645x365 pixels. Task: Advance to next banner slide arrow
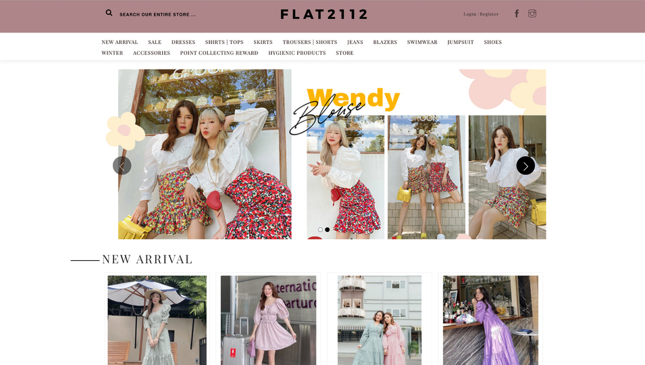pyautogui.click(x=525, y=166)
